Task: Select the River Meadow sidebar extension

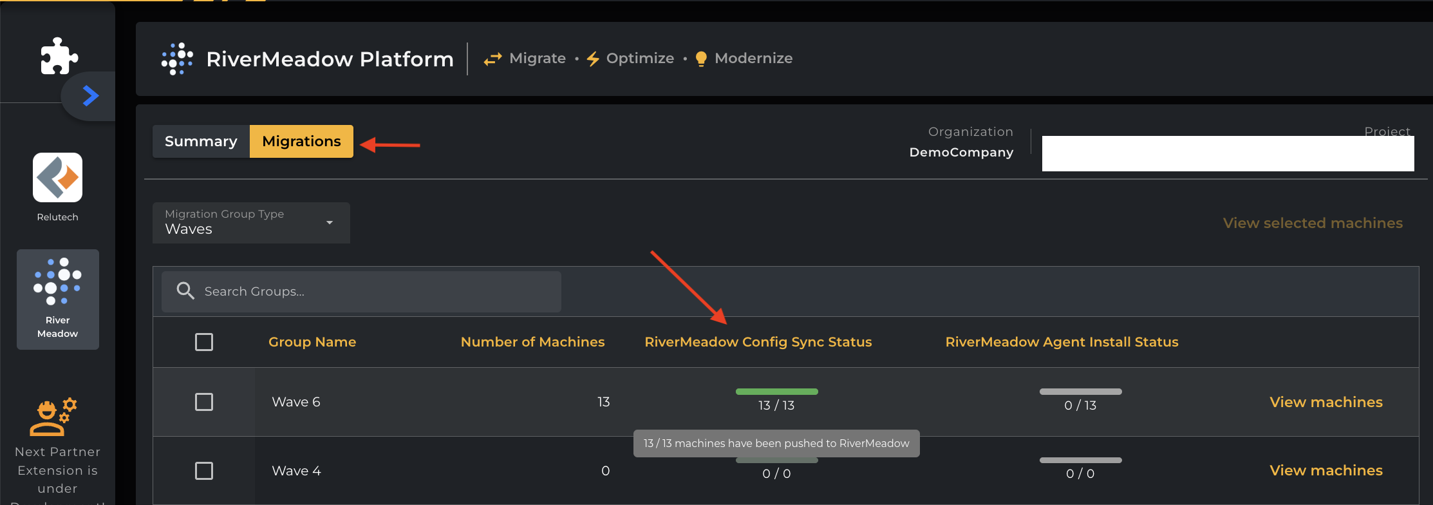Action: 58,300
